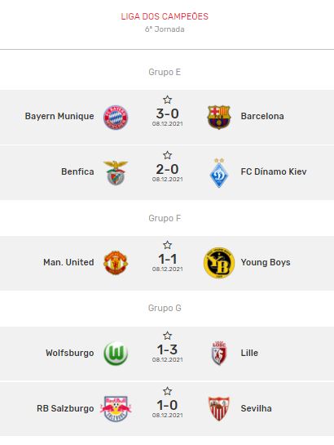Mark Wolfsburgo vs Lille as favorite

point(167,336)
